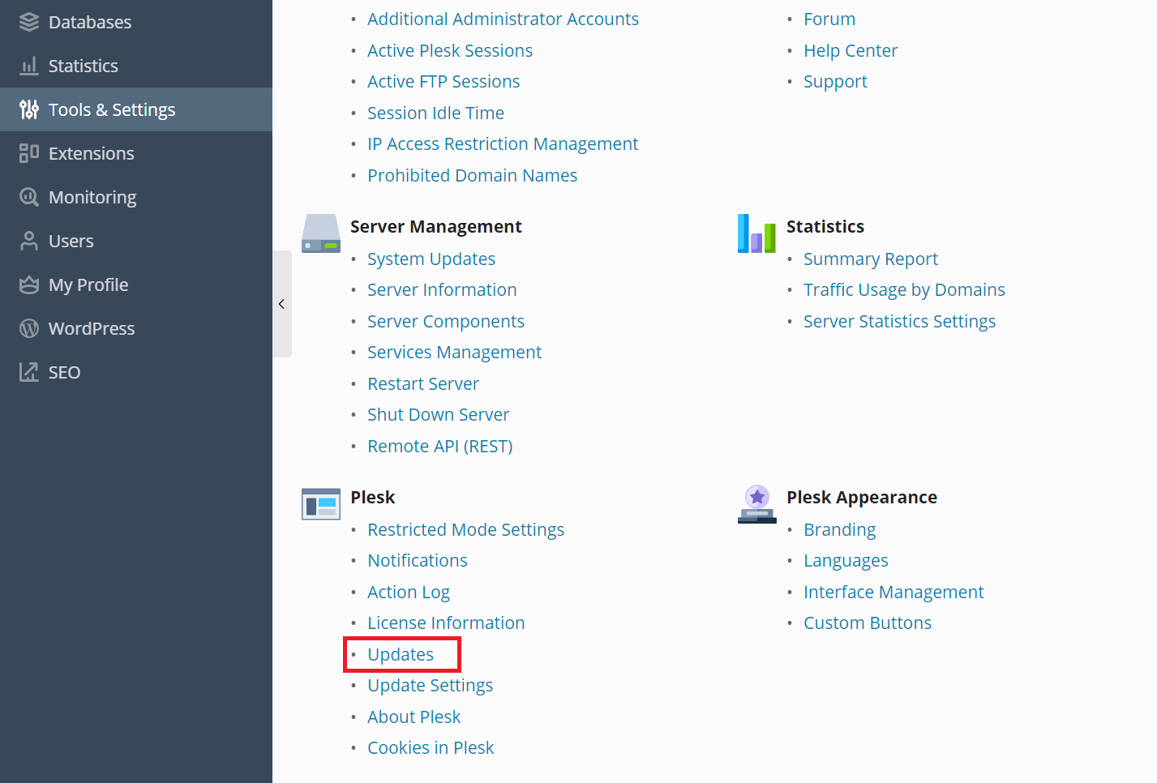Visit the Forum link
Screen dimensions: 1157x783
829,19
